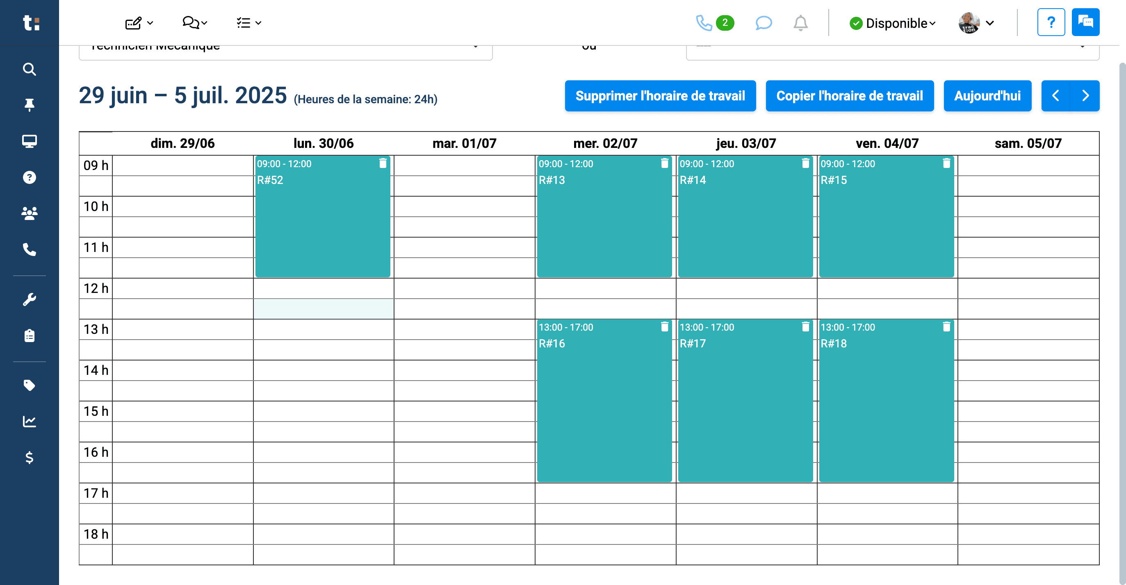Image resolution: width=1126 pixels, height=585 pixels.
Task: Open the phone icon in sidebar
Action: (29, 249)
